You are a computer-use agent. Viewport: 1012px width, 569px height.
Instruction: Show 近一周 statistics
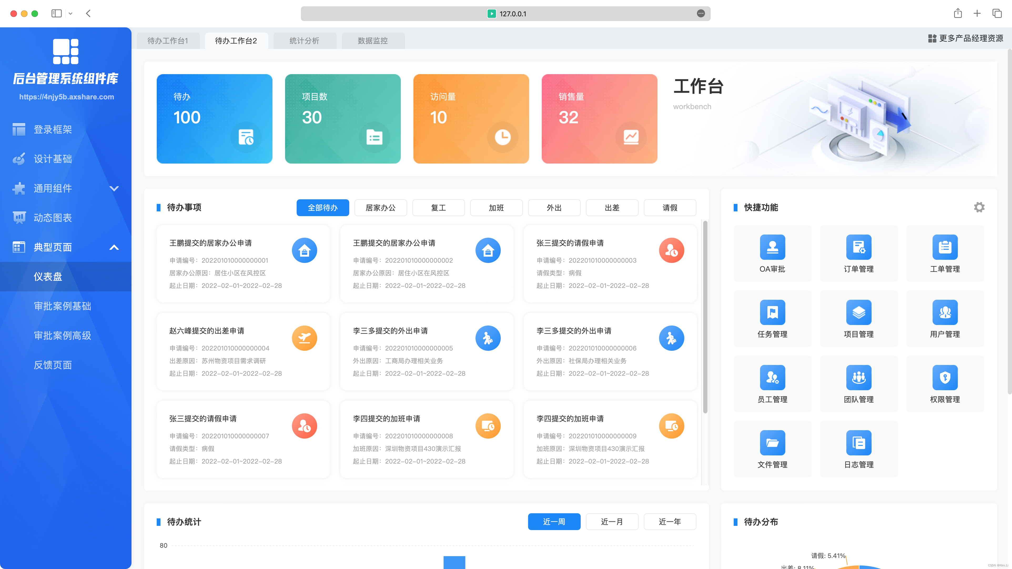click(x=554, y=522)
